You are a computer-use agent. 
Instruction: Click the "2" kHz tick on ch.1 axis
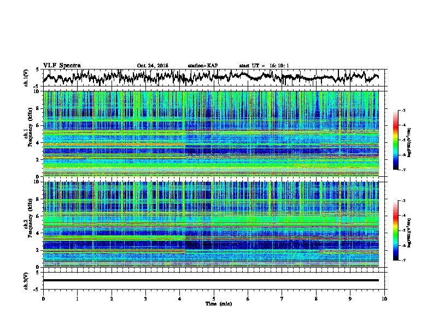(x=38, y=160)
